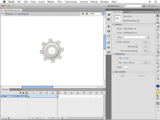Click Edit button next to Size

click(146, 62)
